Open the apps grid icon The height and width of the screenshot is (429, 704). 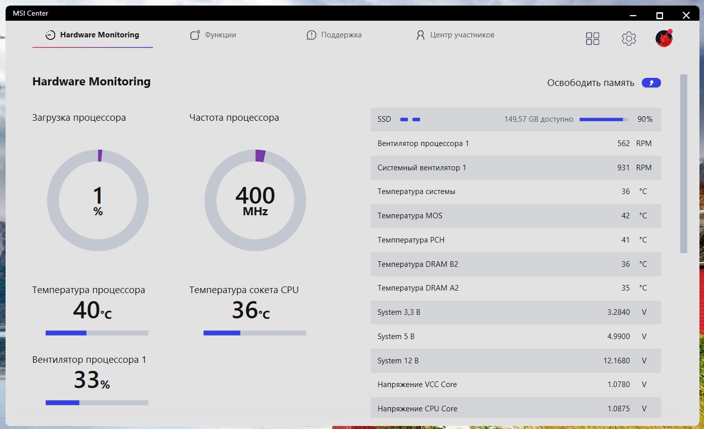(593, 38)
